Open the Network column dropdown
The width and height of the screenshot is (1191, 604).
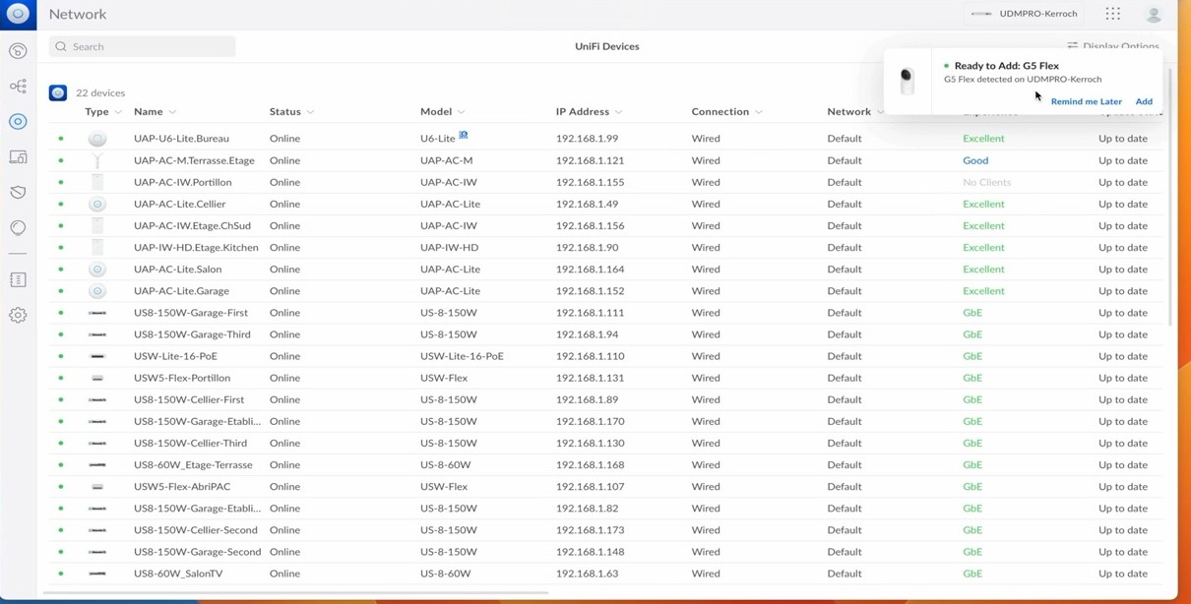880,112
